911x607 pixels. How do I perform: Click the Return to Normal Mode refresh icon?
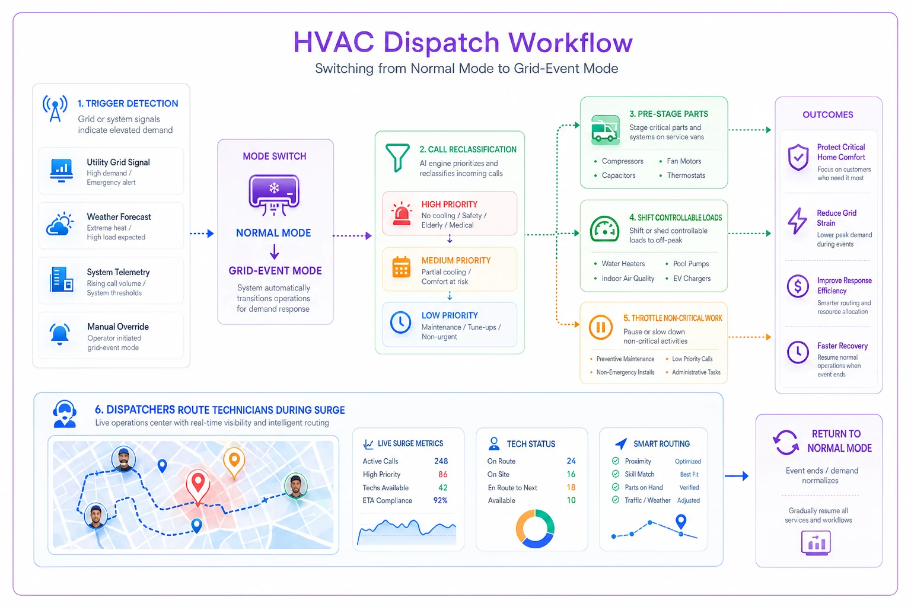pyautogui.click(x=786, y=442)
